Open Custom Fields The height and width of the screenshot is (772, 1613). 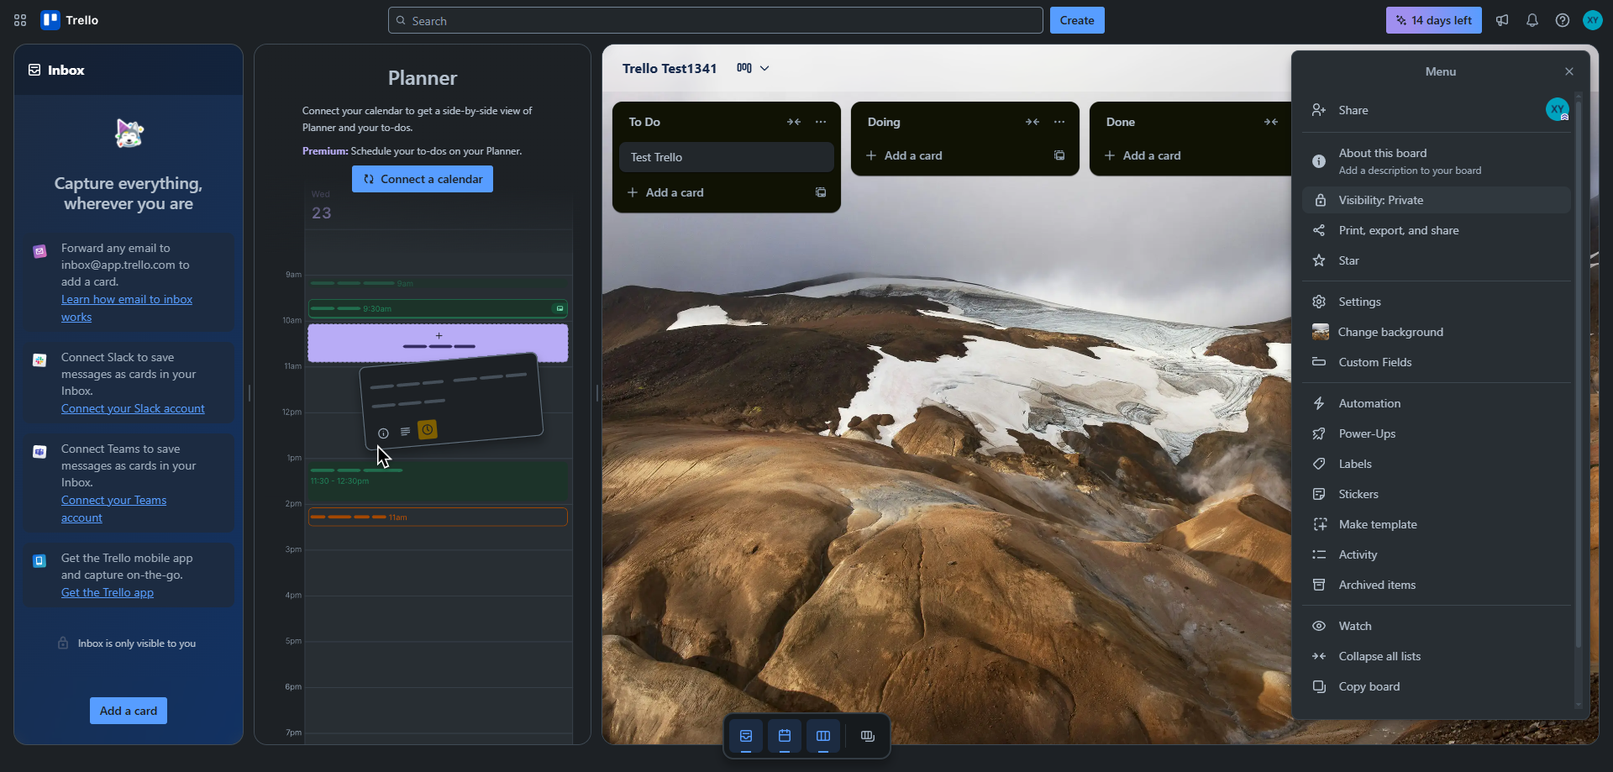click(x=1437, y=362)
